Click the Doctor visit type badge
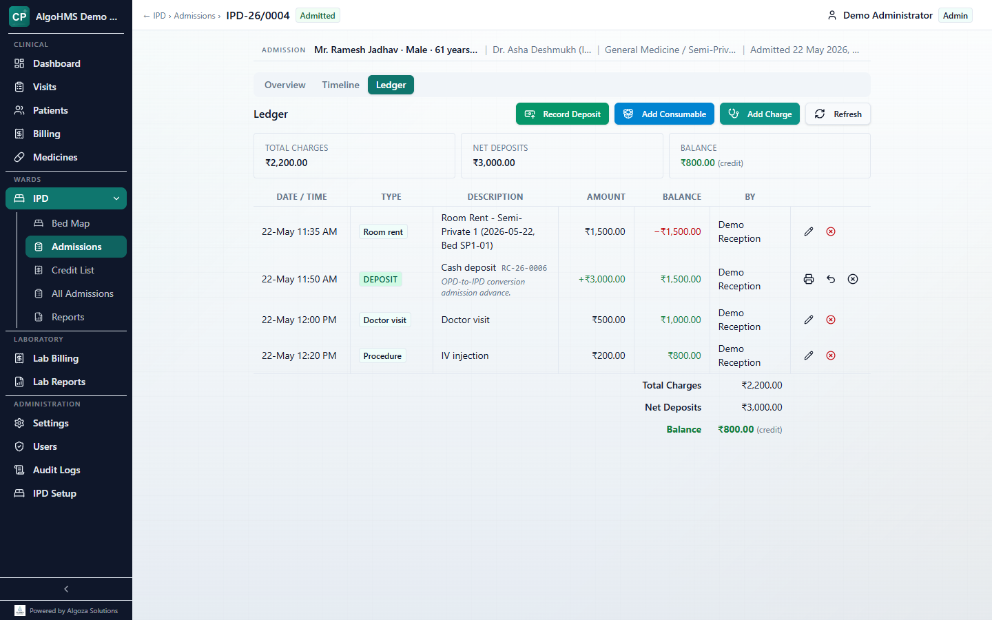 point(384,320)
